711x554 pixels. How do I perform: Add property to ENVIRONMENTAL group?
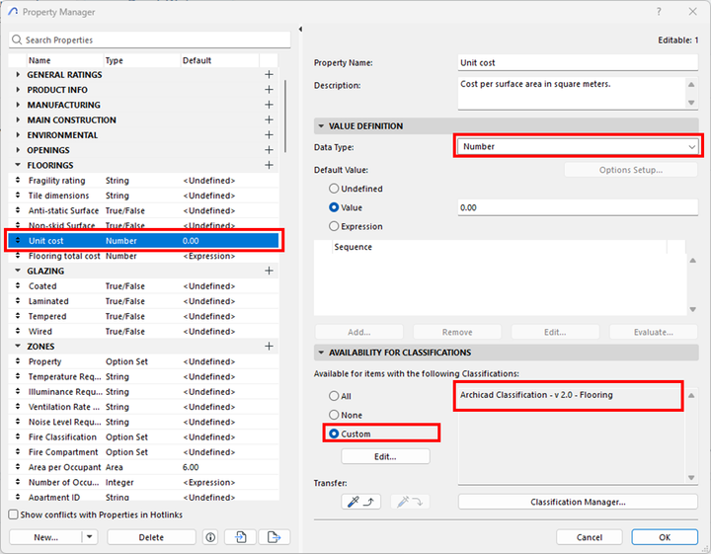[x=269, y=135]
